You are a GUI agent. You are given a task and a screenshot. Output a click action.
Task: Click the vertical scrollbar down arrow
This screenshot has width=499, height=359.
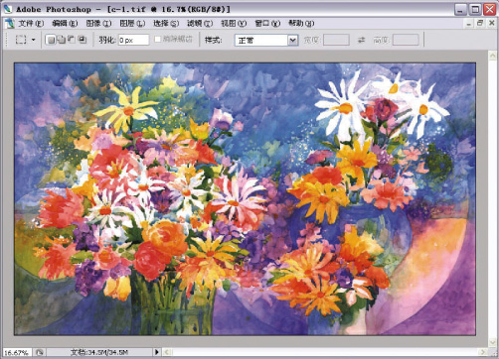click(493, 342)
